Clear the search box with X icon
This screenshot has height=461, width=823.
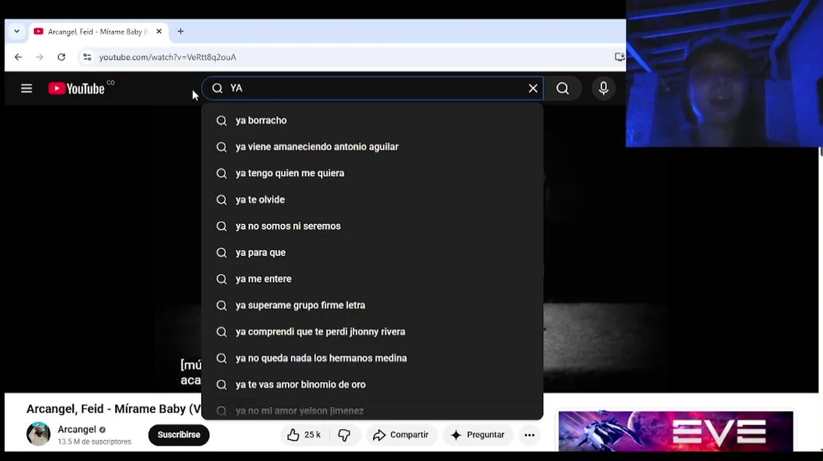[533, 88]
